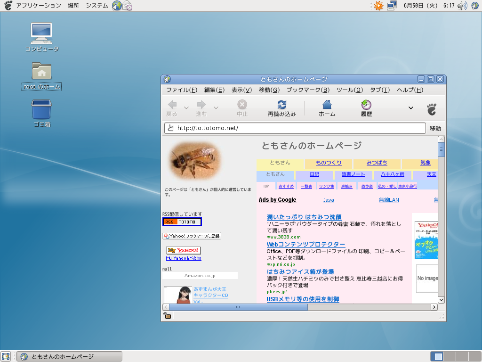This screenshot has width=482, height=362.
Task: Open the 移動(G) menu
Action: (269, 90)
